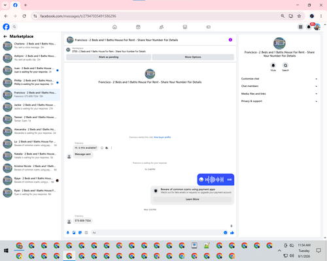Screen dimensions: 327x261
Task: Click the listing thumbnail in right panel
Action: click(x=279, y=43)
